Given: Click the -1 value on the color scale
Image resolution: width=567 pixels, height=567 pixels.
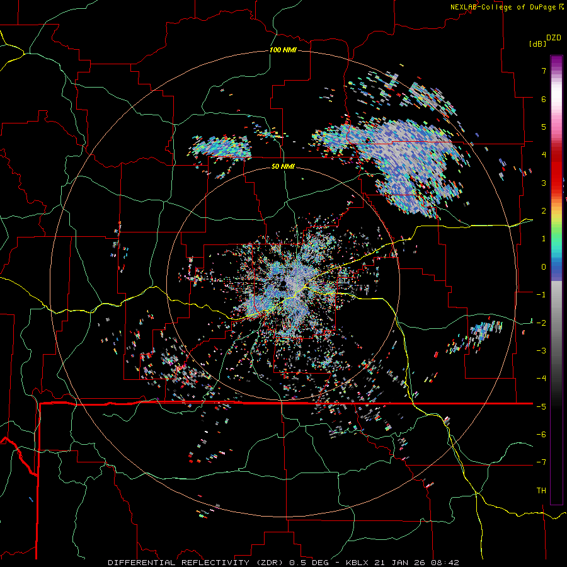Looking at the screenshot, I should pyautogui.click(x=541, y=295).
